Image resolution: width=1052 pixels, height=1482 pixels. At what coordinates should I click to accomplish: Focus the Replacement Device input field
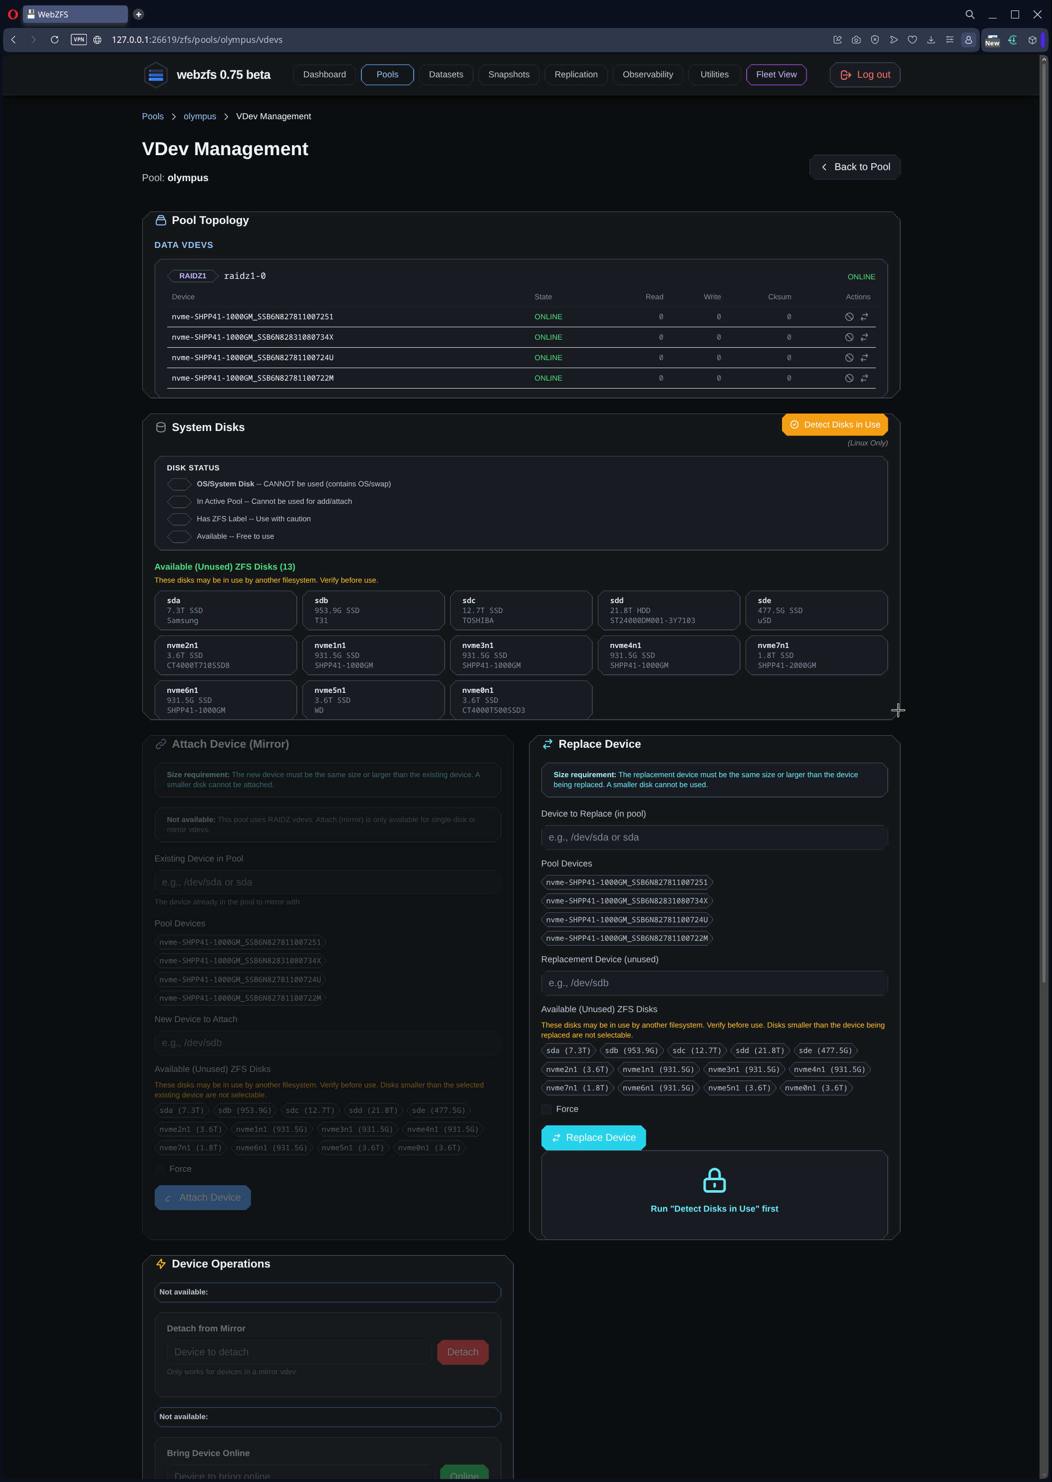[714, 983]
